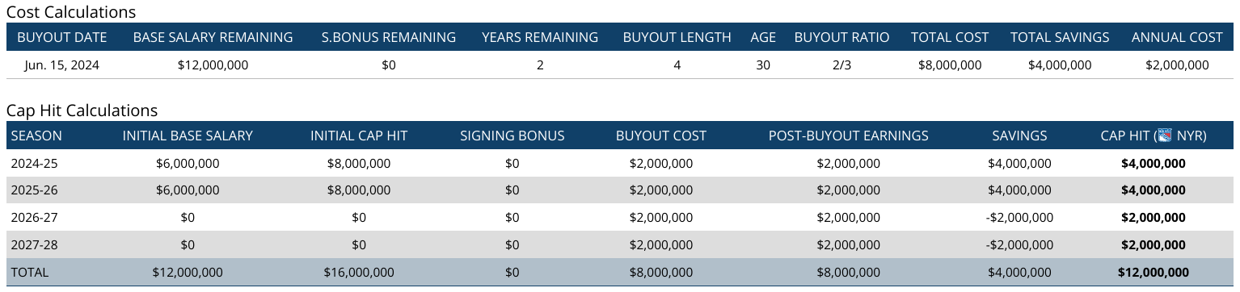Select the TOTAL row label
This screenshot has height=292, width=1240.
[x=30, y=273]
